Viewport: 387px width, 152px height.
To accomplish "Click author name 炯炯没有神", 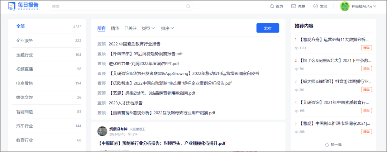I will click(118, 129).
